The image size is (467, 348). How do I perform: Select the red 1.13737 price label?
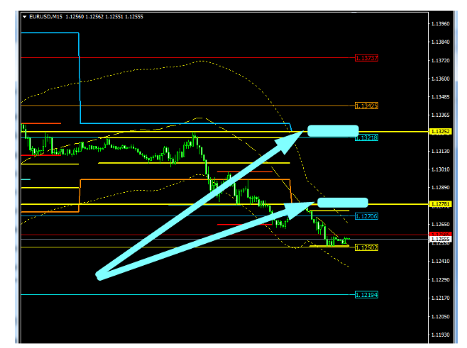[x=366, y=57]
